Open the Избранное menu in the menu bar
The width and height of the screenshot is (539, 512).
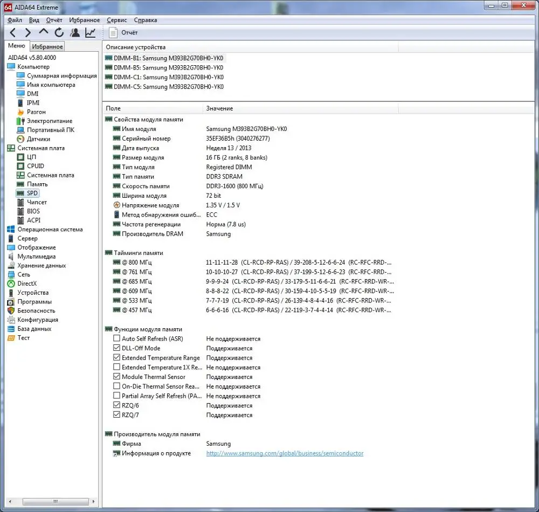click(85, 20)
